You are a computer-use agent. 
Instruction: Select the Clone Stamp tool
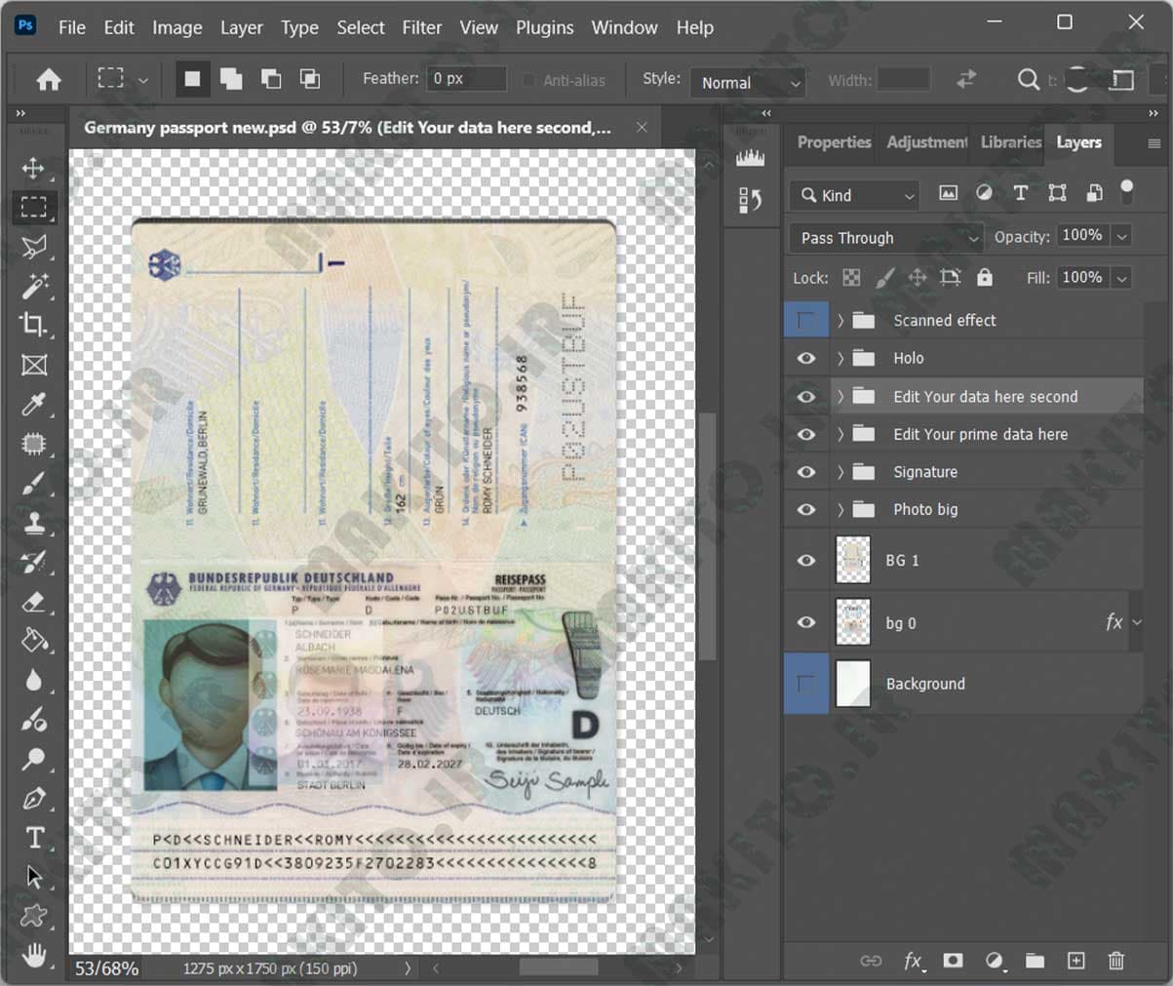tap(34, 523)
